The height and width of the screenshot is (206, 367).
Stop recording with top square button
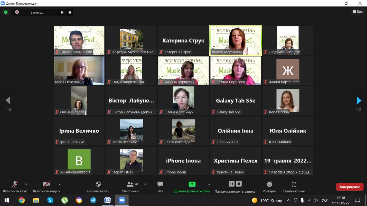[x=69, y=12]
